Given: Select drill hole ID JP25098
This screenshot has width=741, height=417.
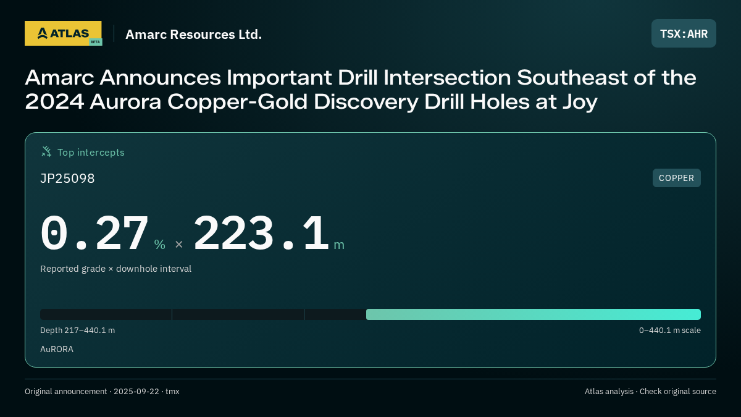Looking at the screenshot, I should (x=67, y=179).
